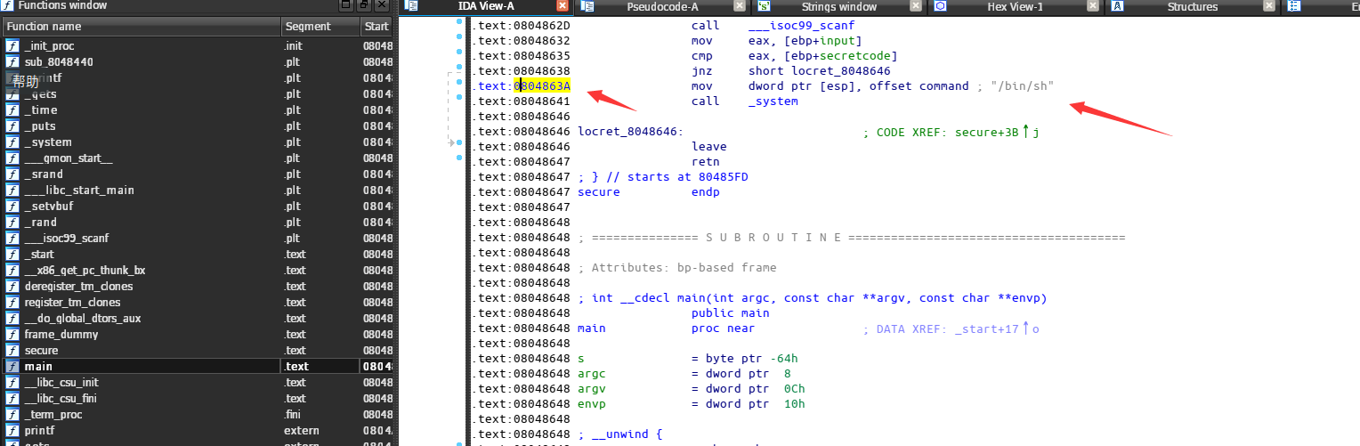Sort by the Segment column header
The image size is (1360, 446).
coord(321,27)
